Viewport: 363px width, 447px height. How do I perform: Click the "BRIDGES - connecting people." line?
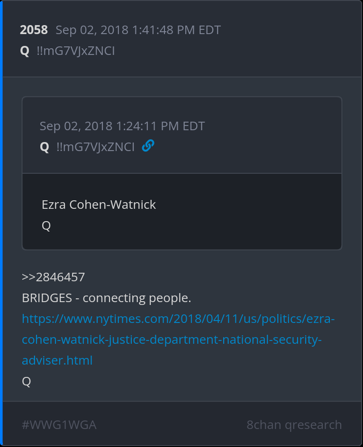pyautogui.click(x=107, y=298)
